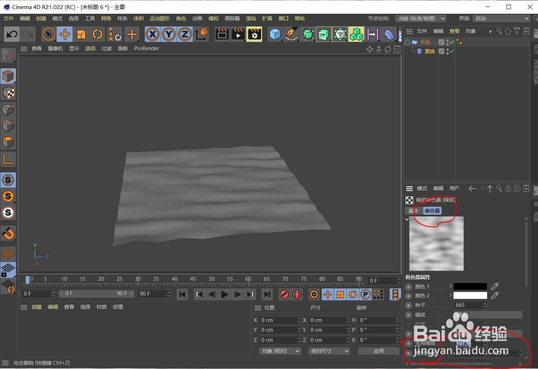Toggle the green enable checkmark of 平面

click(452, 42)
